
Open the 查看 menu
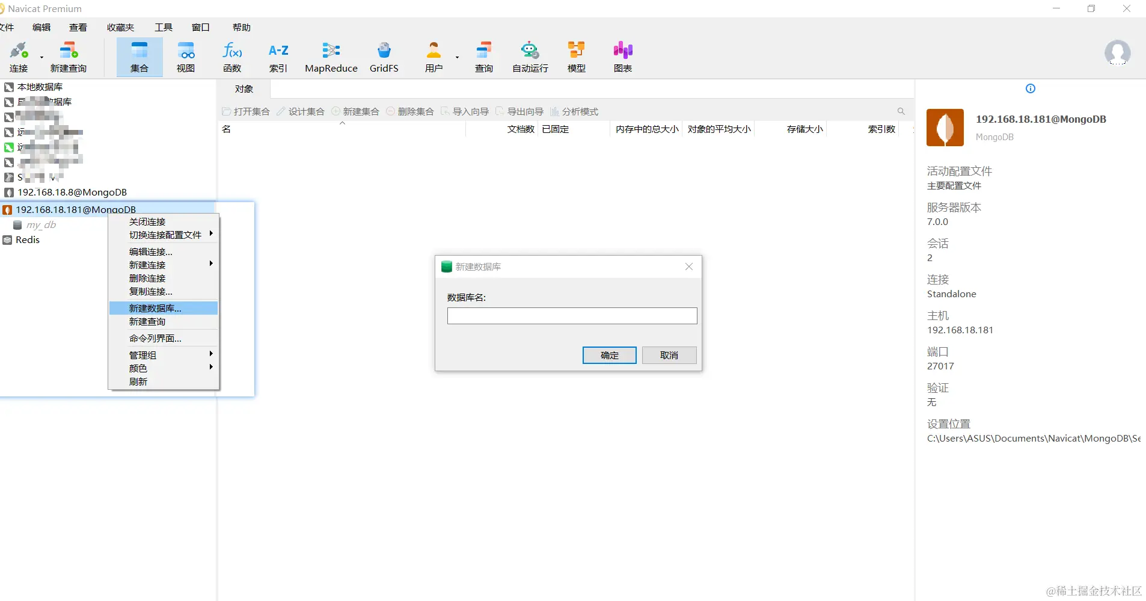[78, 27]
